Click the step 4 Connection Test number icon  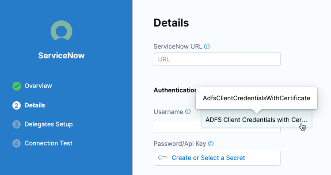click(16, 143)
